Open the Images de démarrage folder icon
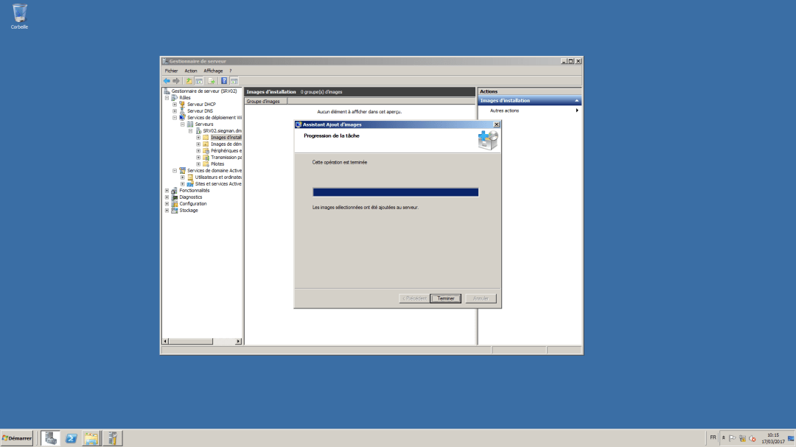Screen dimensions: 796x447 [204, 144]
